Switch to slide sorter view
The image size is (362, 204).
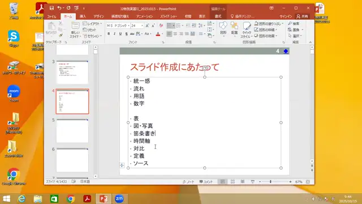[232, 182]
